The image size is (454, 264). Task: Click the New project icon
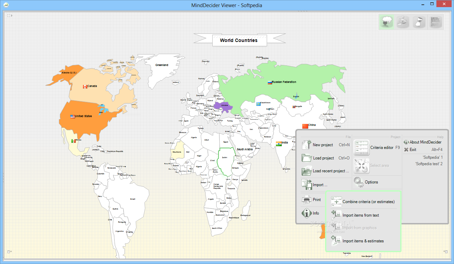(307, 145)
